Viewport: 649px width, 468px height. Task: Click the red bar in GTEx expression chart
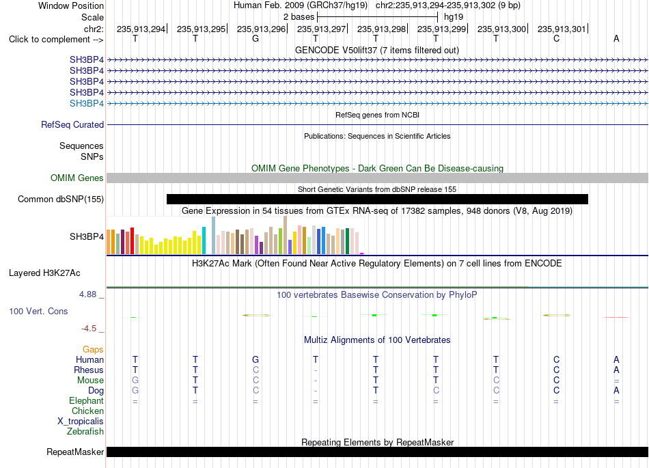tap(132, 240)
